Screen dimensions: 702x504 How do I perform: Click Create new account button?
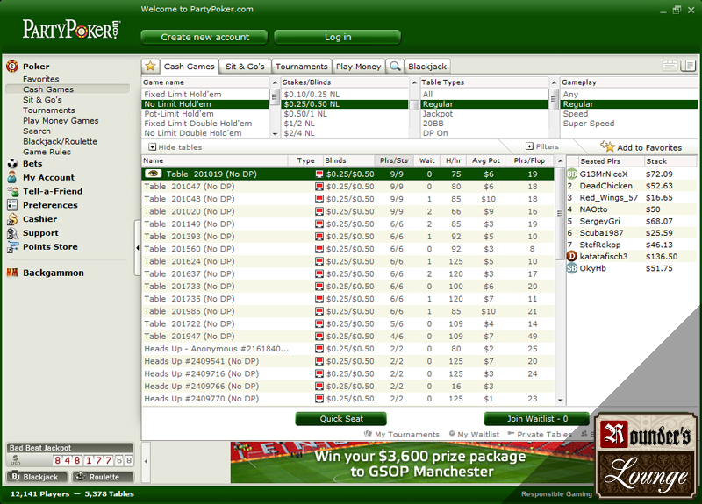pyautogui.click(x=204, y=37)
